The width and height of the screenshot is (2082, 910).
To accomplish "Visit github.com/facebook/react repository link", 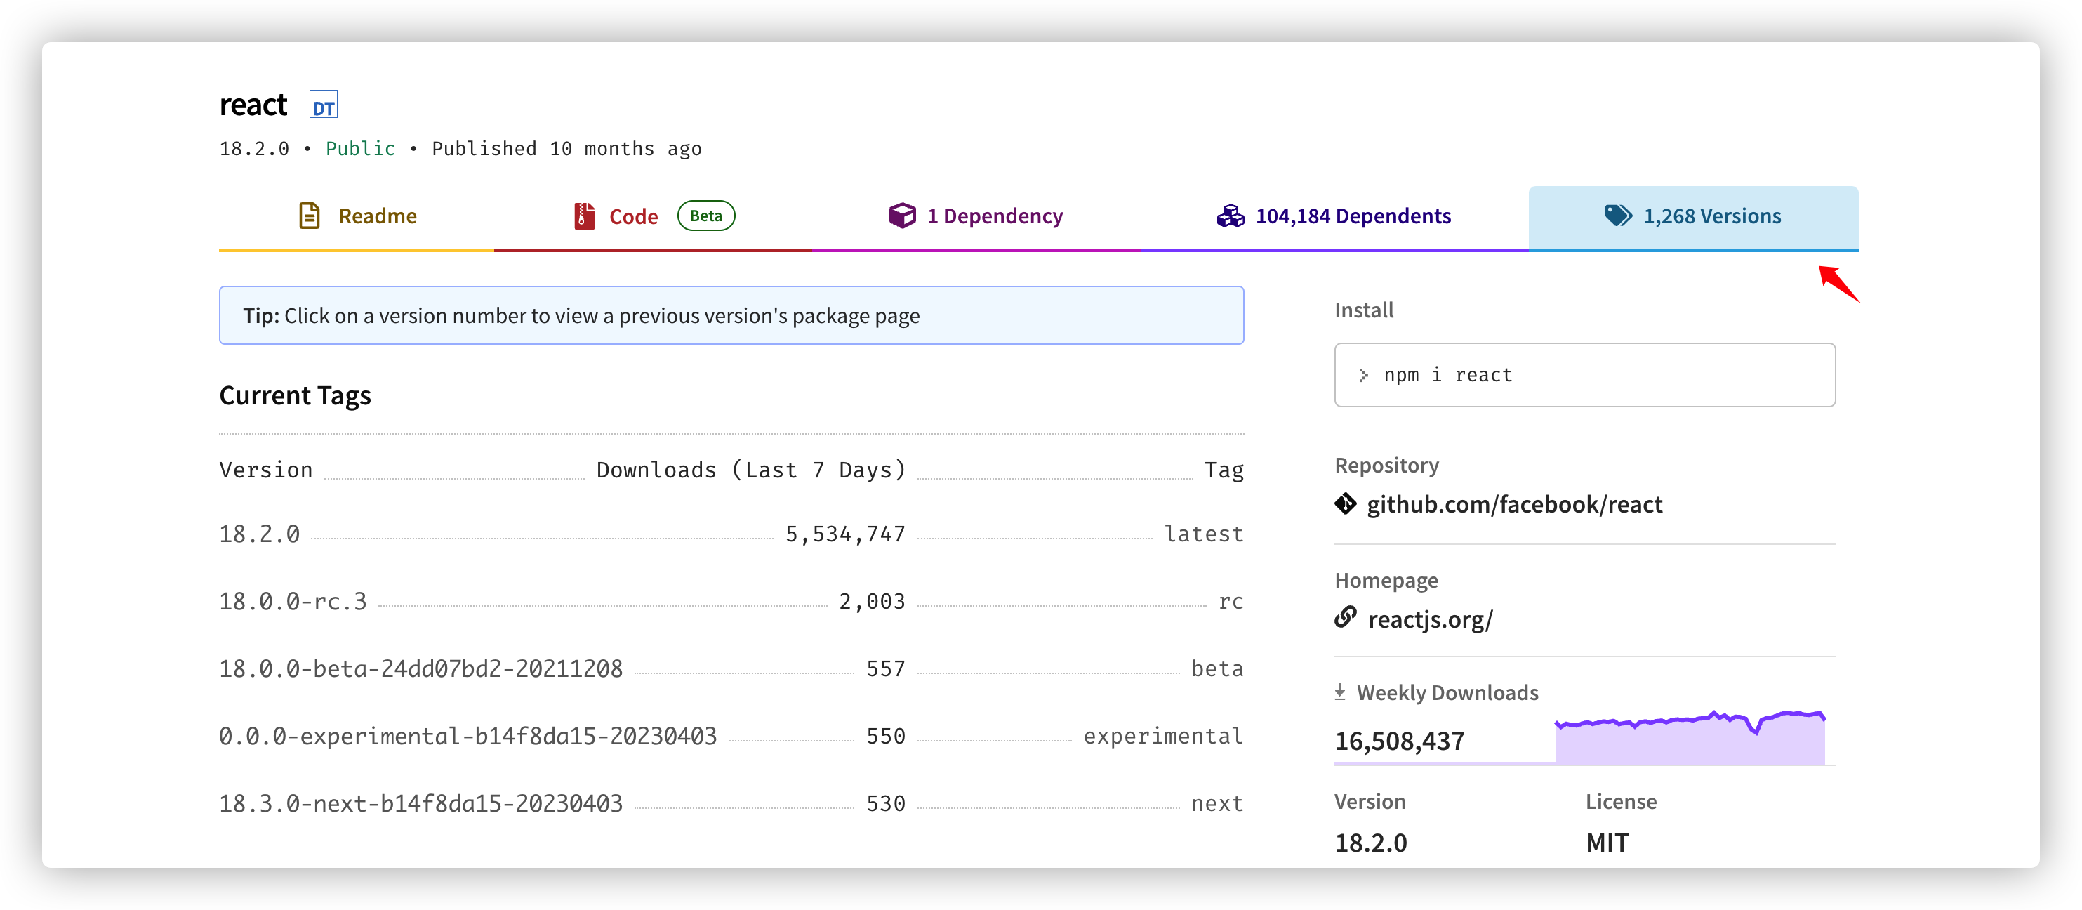I will click(x=1514, y=504).
